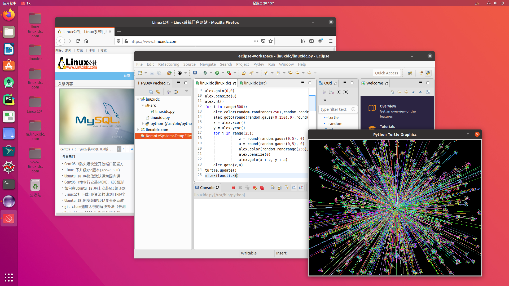Viewport: 509px width, 286px height.
Task: Collapse the src folder in Package Explorer
Action: coord(143,105)
